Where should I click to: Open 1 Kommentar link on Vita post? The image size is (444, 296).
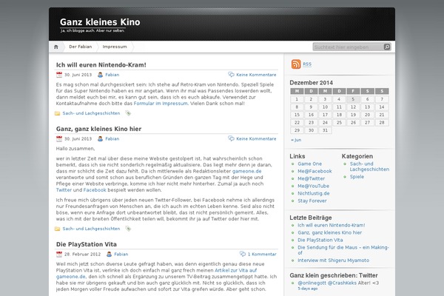(262, 254)
